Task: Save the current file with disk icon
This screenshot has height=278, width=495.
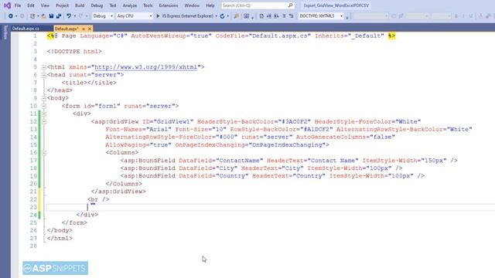Action: (x=51, y=16)
